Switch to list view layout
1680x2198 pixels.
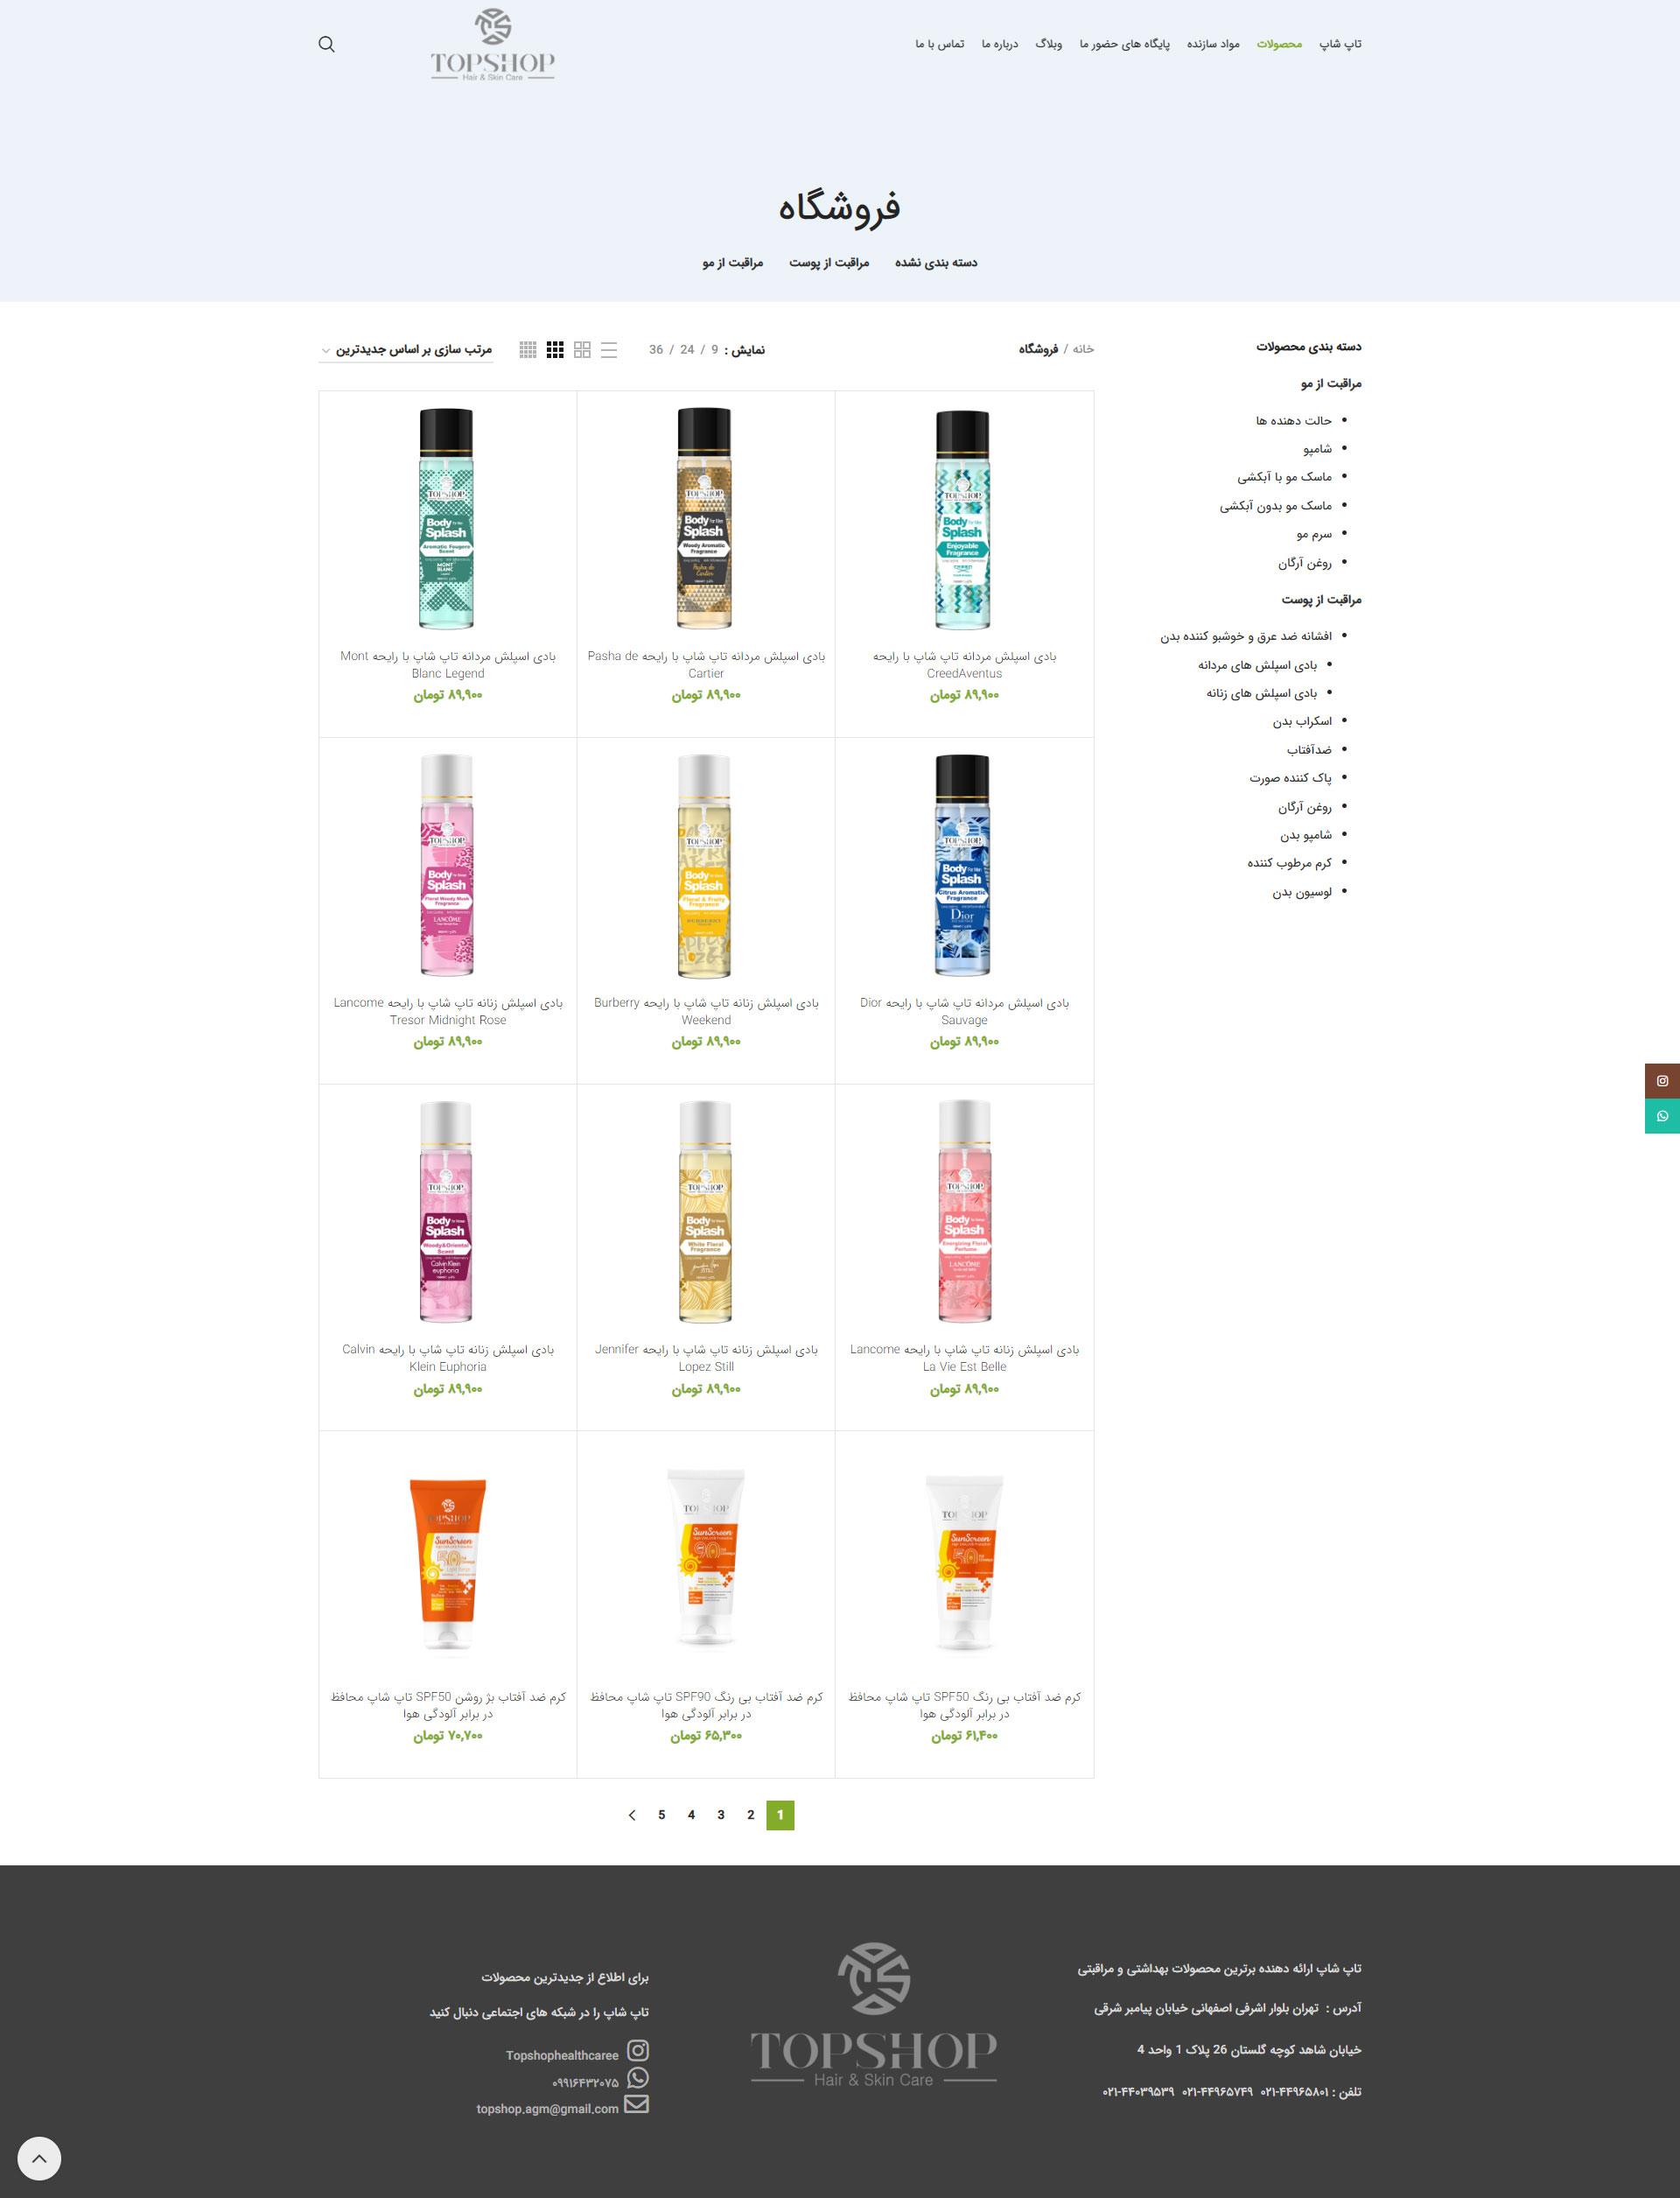point(609,349)
